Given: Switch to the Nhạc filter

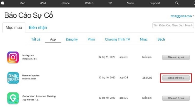Looking at the screenshot, I should (x=144, y=39).
